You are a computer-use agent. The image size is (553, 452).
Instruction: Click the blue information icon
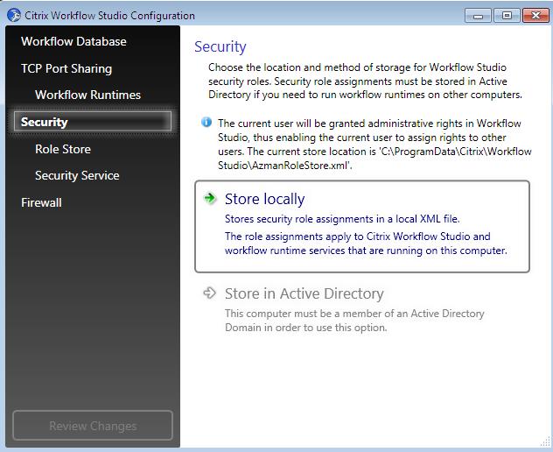tap(206, 122)
